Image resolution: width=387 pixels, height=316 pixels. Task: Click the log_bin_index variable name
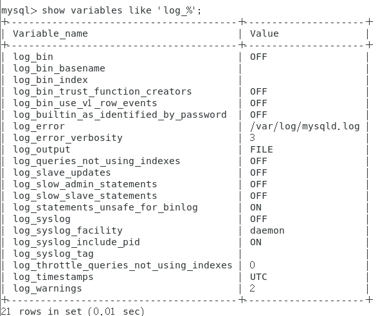(50, 80)
